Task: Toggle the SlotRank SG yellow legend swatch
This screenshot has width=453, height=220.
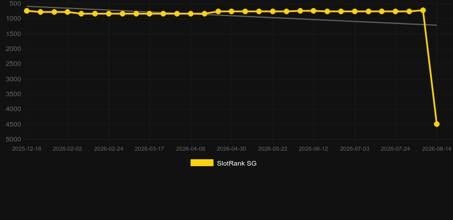Action: point(202,163)
